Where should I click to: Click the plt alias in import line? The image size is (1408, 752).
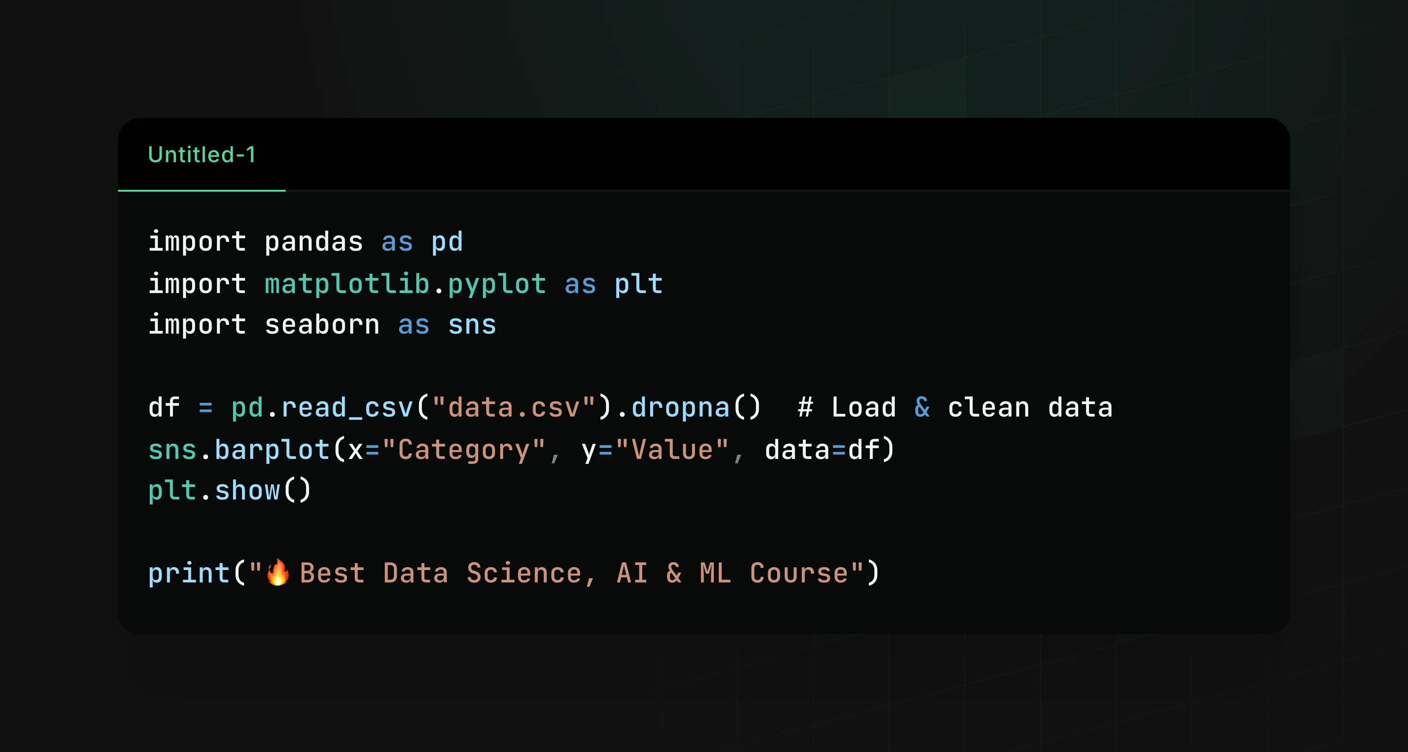(x=639, y=284)
